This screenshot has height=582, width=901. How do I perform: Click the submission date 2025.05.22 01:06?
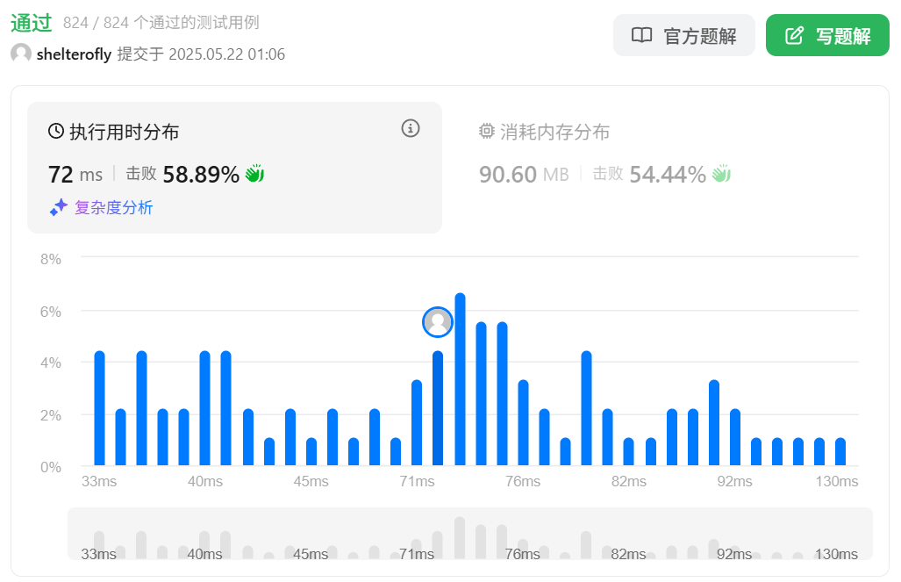point(227,54)
